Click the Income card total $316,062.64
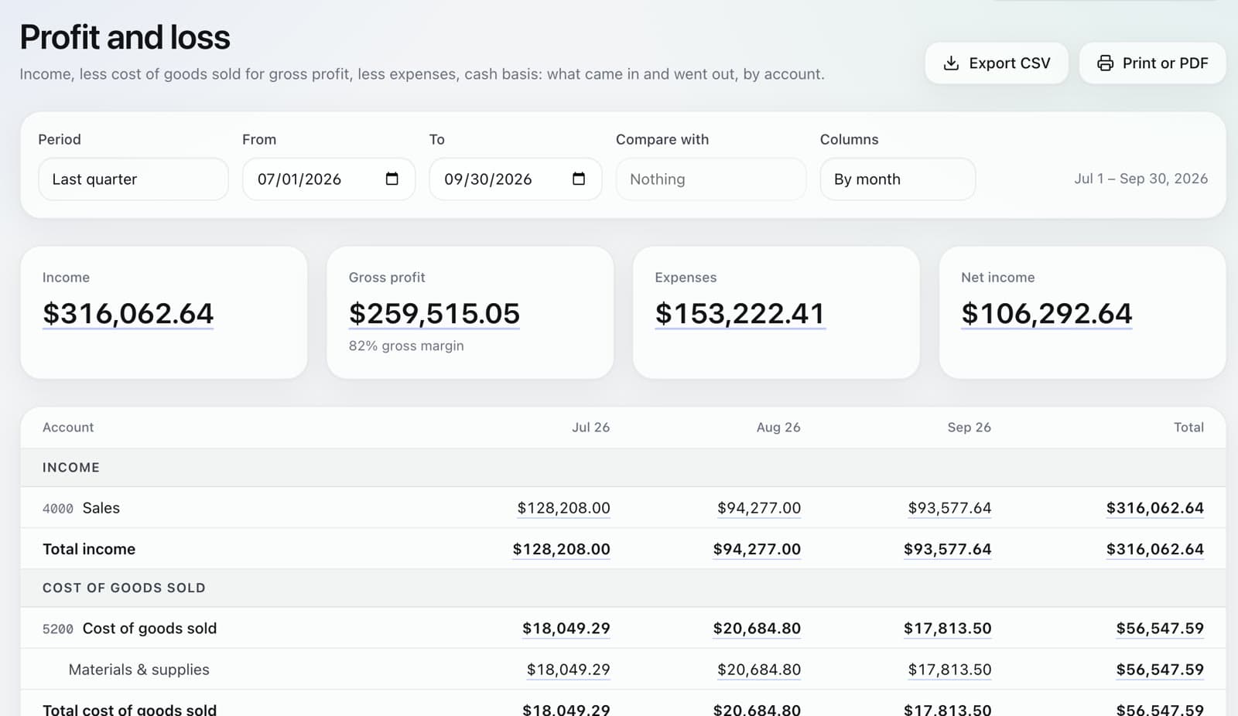The image size is (1238, 716). (128, 313)
